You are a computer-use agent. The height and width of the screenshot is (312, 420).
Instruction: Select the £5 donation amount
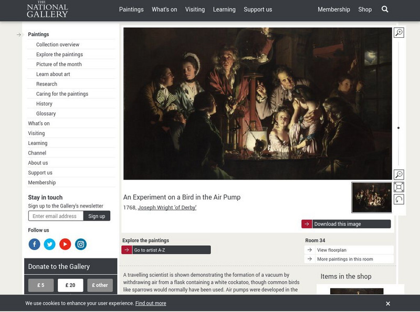[41, 285]
